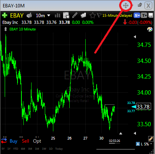Open the calendar grid with plus icon
Viewport: 155px width, 154px height.
[x=66, y=15]
